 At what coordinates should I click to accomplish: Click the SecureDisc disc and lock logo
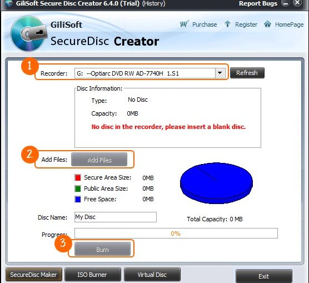coord(29,34)
